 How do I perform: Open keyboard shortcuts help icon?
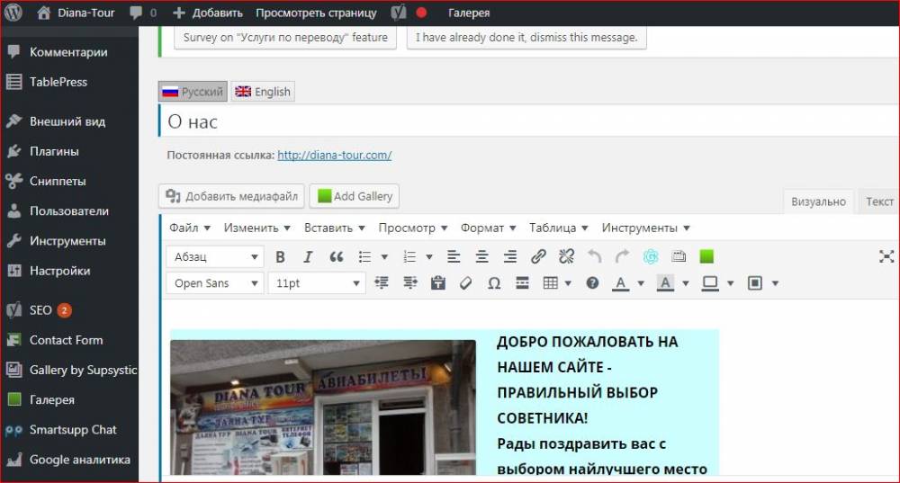[x=592, y=282]
